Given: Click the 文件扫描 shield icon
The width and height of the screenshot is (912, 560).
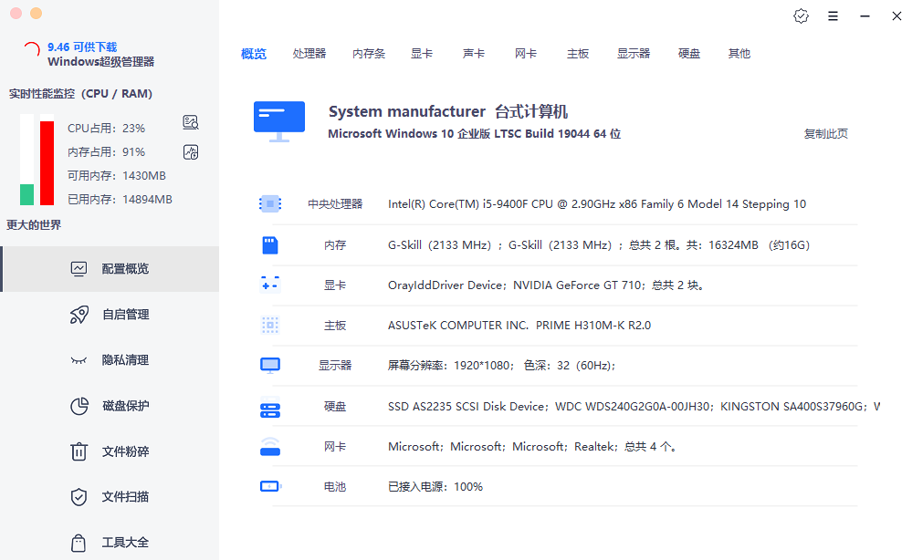Looking at the screenshot, I should click(x=79, y=497).
